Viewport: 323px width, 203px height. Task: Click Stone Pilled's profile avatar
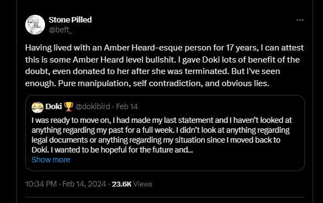[x=35, y=25]
